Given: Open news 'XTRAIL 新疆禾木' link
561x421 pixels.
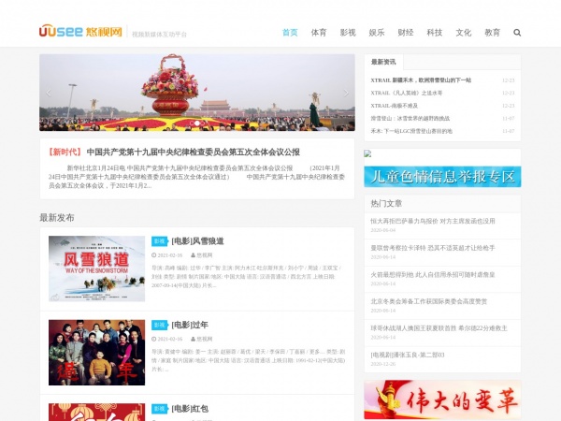Looking at the screenshot, I should (421, 80).
